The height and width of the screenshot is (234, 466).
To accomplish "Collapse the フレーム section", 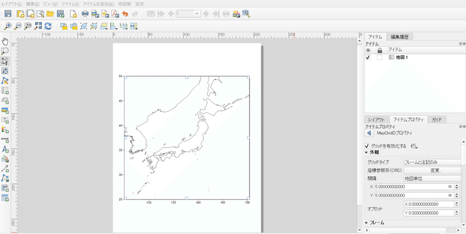I will (x=367, y=223).
